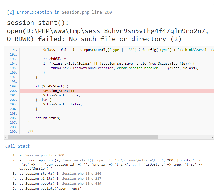Click 'Session.php line 200' in the header

pyautogui.click(x=87, y=12)
